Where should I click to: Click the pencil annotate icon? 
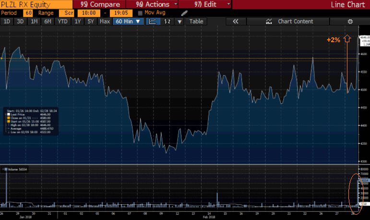(184, 13)
